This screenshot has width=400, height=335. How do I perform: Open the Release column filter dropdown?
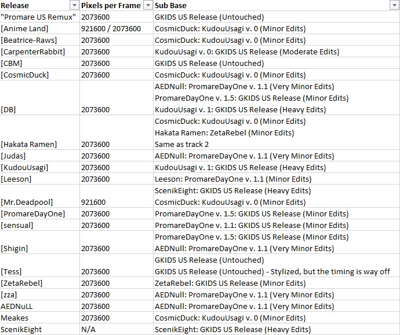(74, 5)
